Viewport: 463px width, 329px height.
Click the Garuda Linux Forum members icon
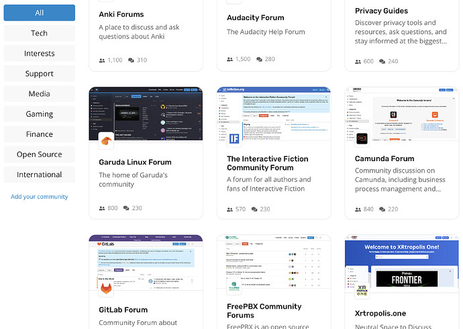pyautogui.click(x=102, y=209)
